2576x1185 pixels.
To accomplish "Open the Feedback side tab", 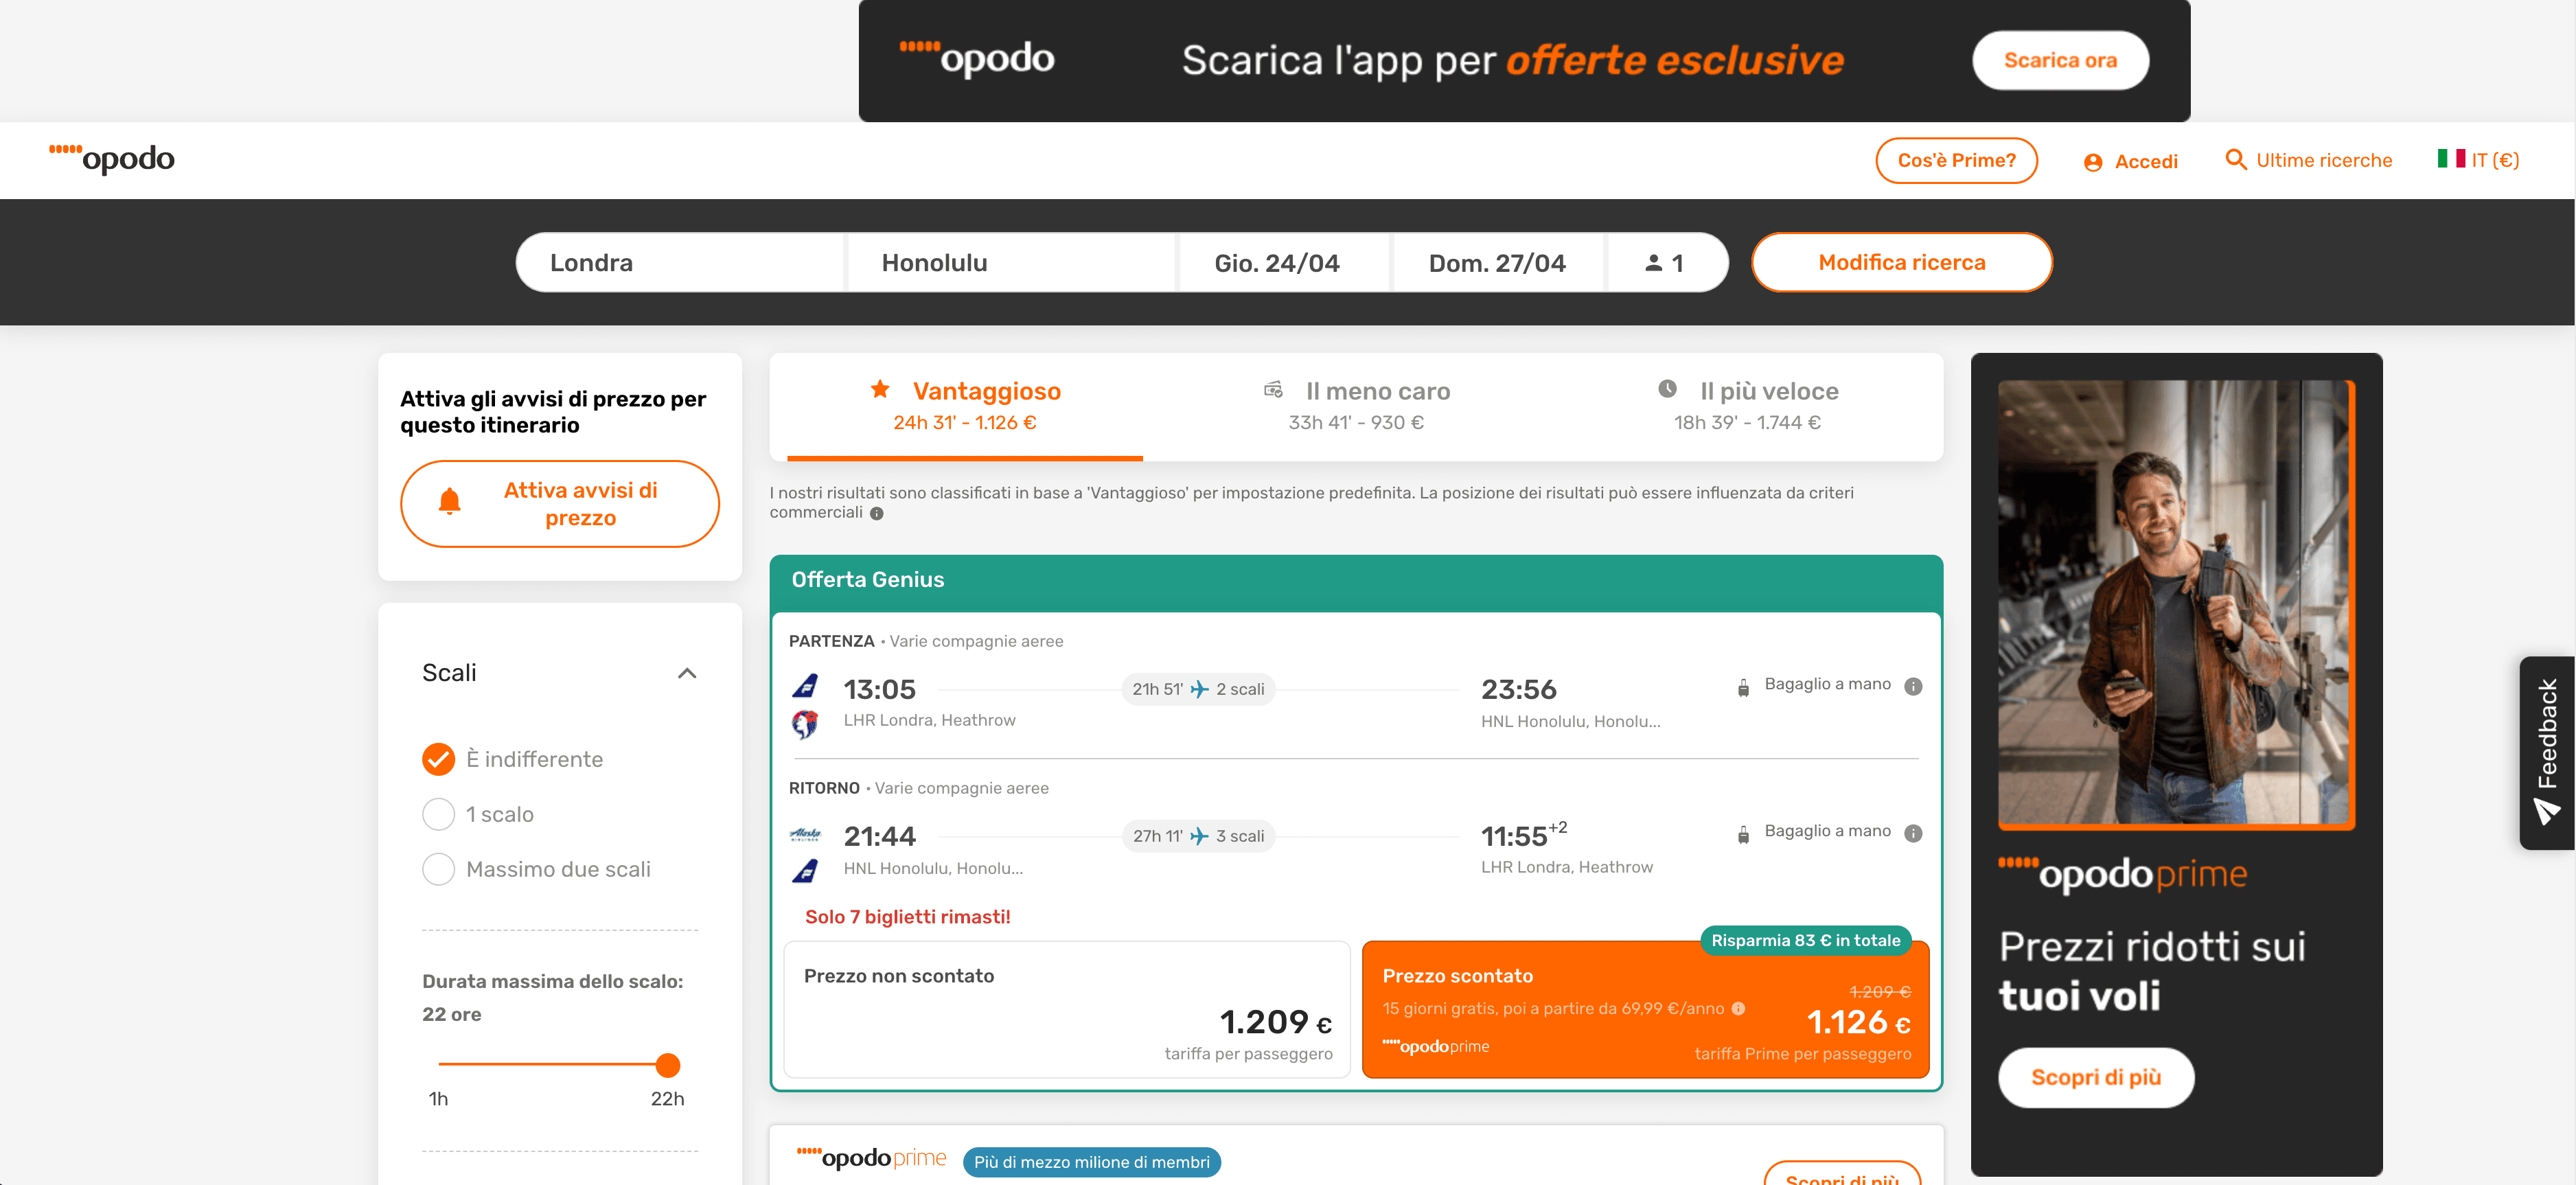I will click(x=2546, y=752).
